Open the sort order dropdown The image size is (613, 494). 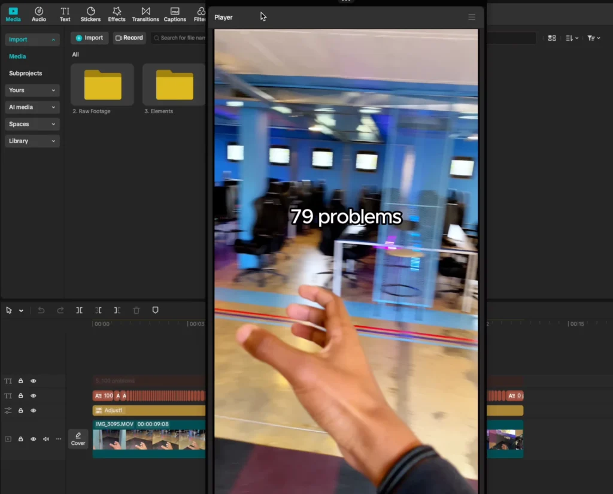pyautogui.click(x=572, y=38)
